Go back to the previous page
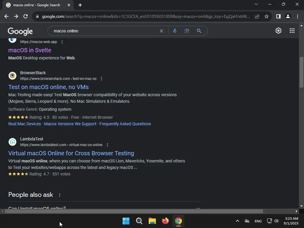Screen dimensions: 304x228 coord(7,17)
